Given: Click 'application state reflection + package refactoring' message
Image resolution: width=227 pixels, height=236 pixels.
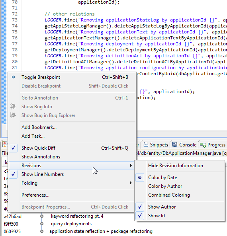Looking at the screenshot, I should coord(101,231).
